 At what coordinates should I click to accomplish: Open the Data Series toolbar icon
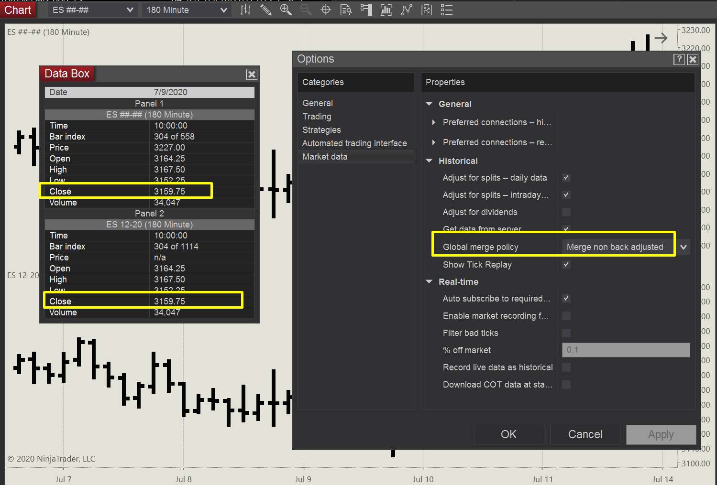tap(386, 10)
